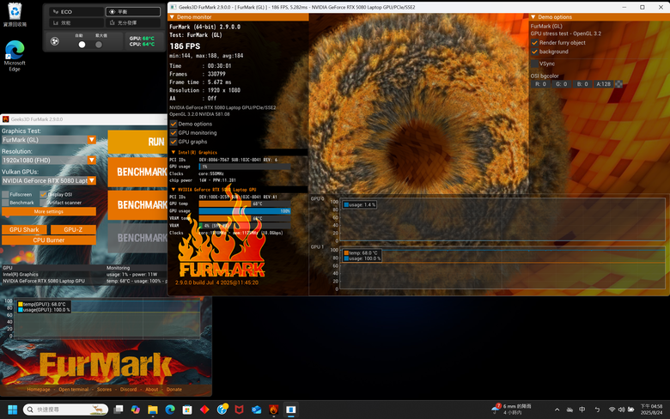Screen dimensions: 670x419
Task: Select the 充分發揮 power mode
Action: tap(133, 22)
